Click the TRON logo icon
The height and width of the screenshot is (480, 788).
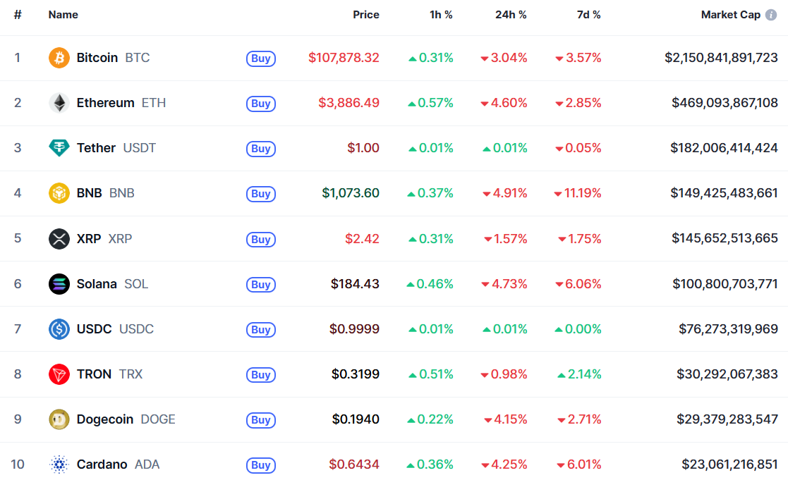[x=59, y=374]
